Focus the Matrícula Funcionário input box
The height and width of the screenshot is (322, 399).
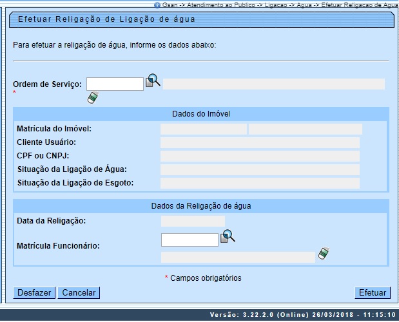pos(190,240)
